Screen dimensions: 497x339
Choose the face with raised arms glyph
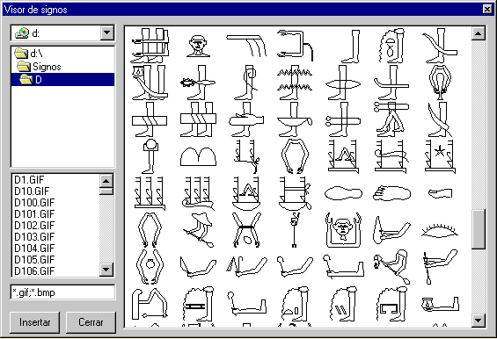tap(343, 230)
